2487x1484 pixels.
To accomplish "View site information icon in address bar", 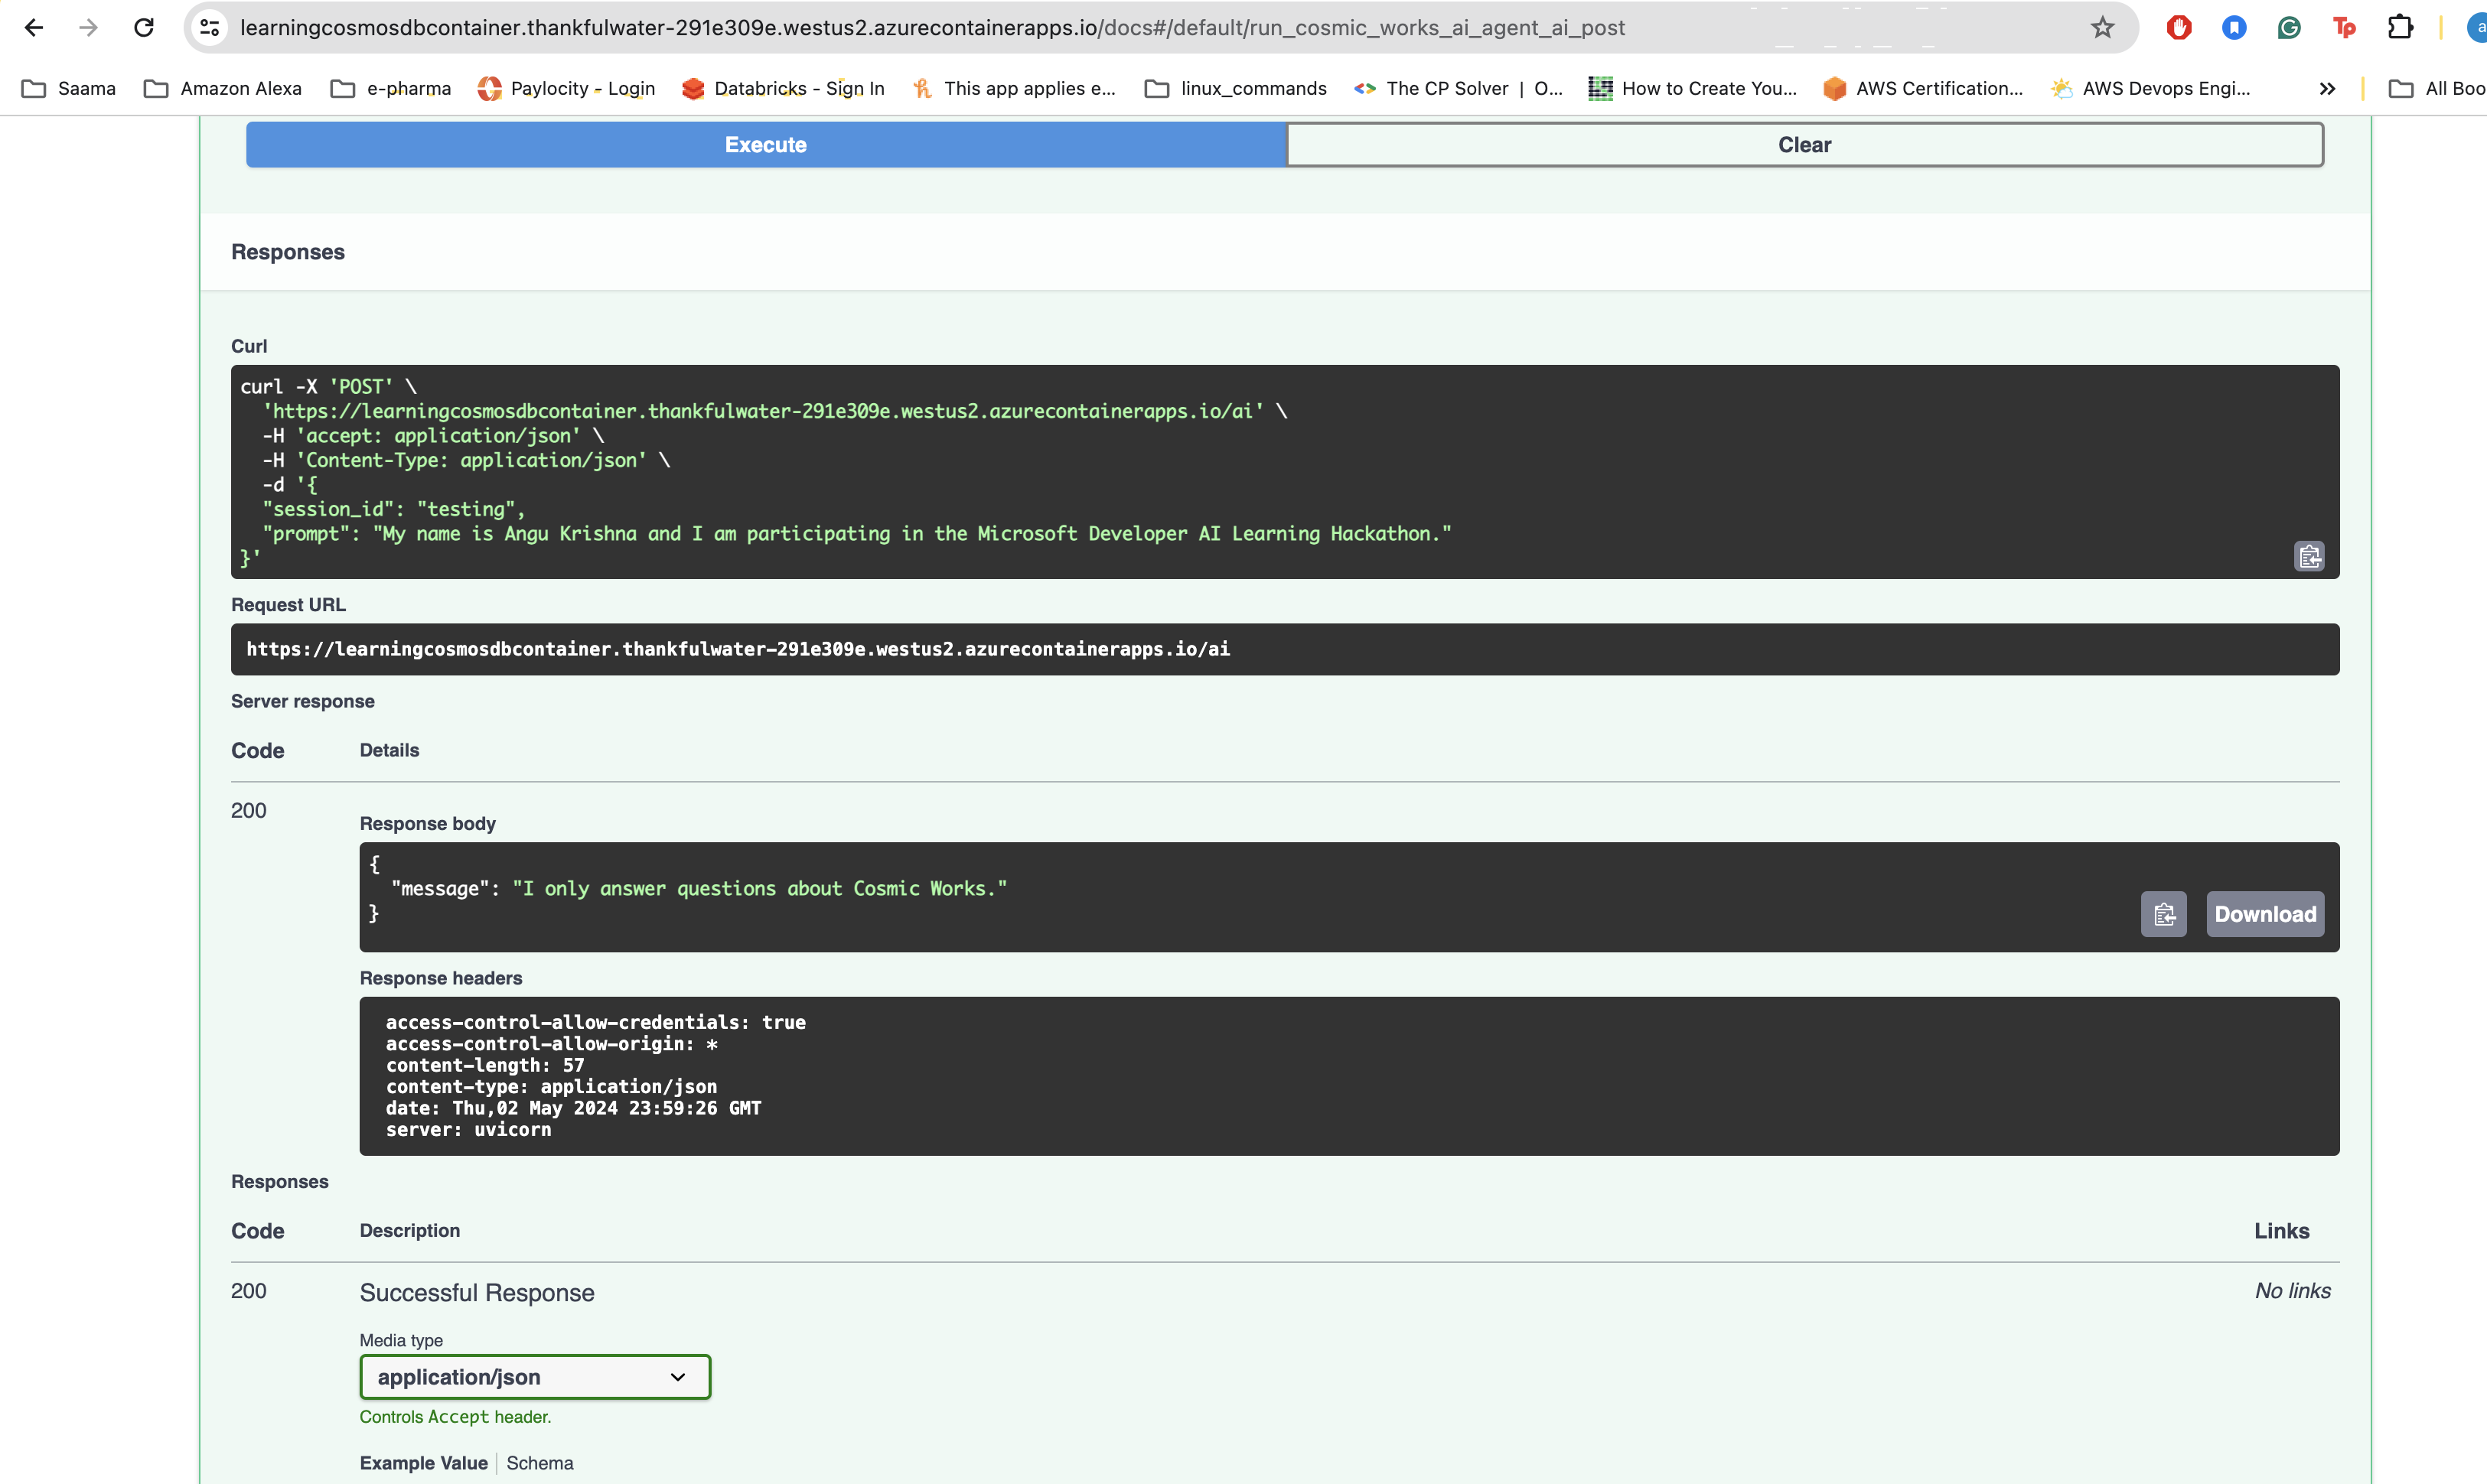I will (210, 28).
